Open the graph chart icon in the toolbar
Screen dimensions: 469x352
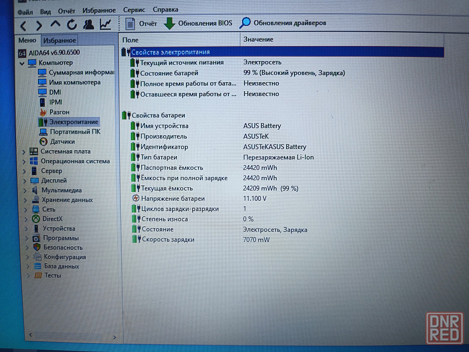pyautogui.click(x=105, y=24)
